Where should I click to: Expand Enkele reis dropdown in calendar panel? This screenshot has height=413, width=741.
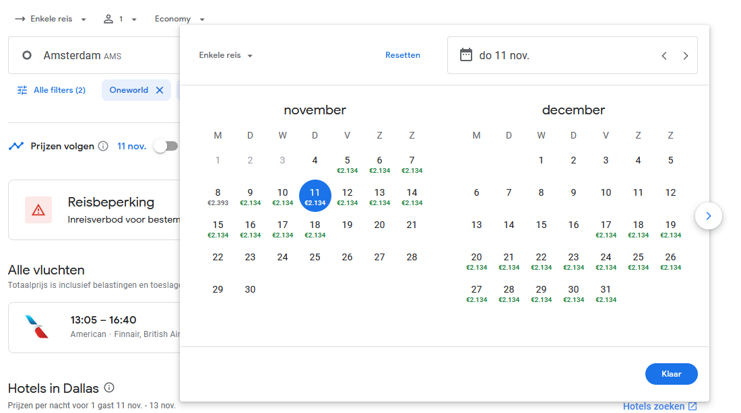tap(226, 55)
